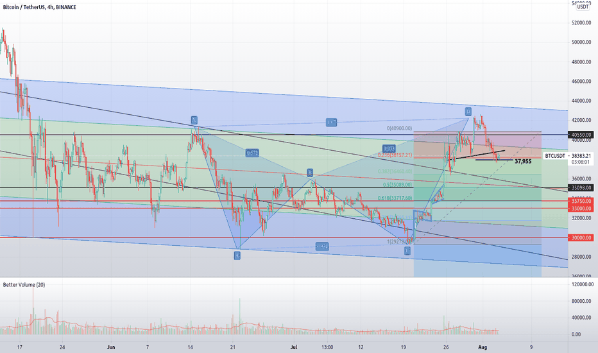Click the 50000.00 price axis label
The width and height of the screenshot is (598, 353).
581,42
